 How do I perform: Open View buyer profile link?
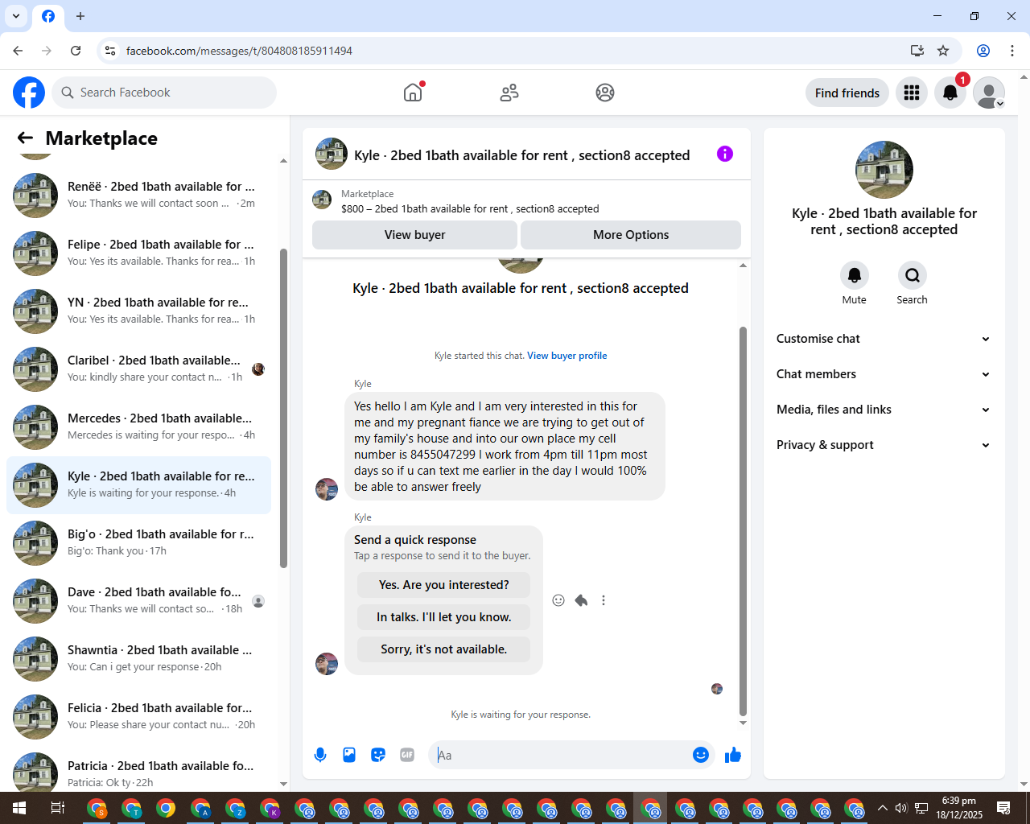click(x=567, y=356)
